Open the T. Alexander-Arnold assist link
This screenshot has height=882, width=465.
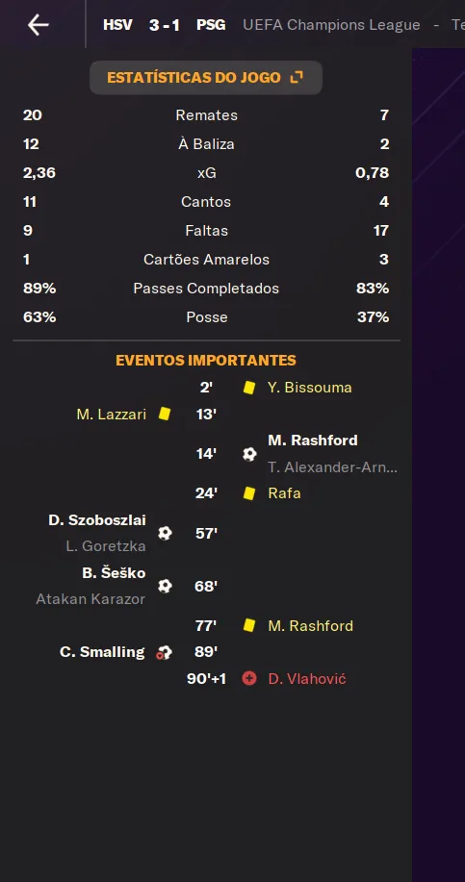[333, 467]
